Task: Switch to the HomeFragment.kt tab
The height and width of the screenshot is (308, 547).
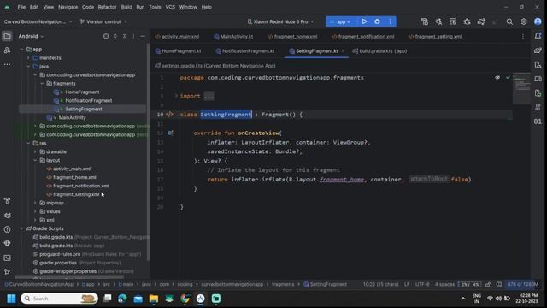Action: [179, 51]
